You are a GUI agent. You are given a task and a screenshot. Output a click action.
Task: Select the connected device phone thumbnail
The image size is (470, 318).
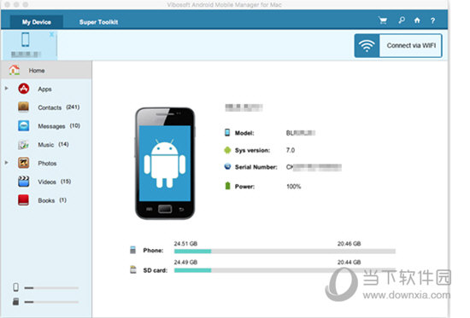click(x=26, y=39)
